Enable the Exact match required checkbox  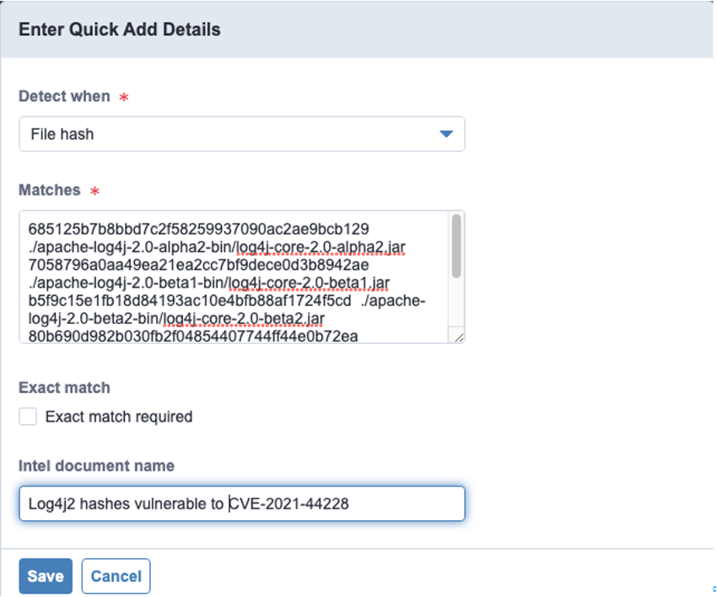pyautogui.click(x=28, y=417)
